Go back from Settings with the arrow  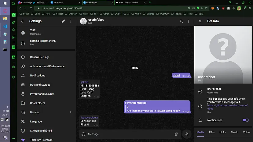pos(22,21)
